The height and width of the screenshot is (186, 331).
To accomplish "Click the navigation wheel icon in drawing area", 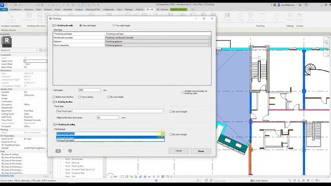I will tap(326, 42).
